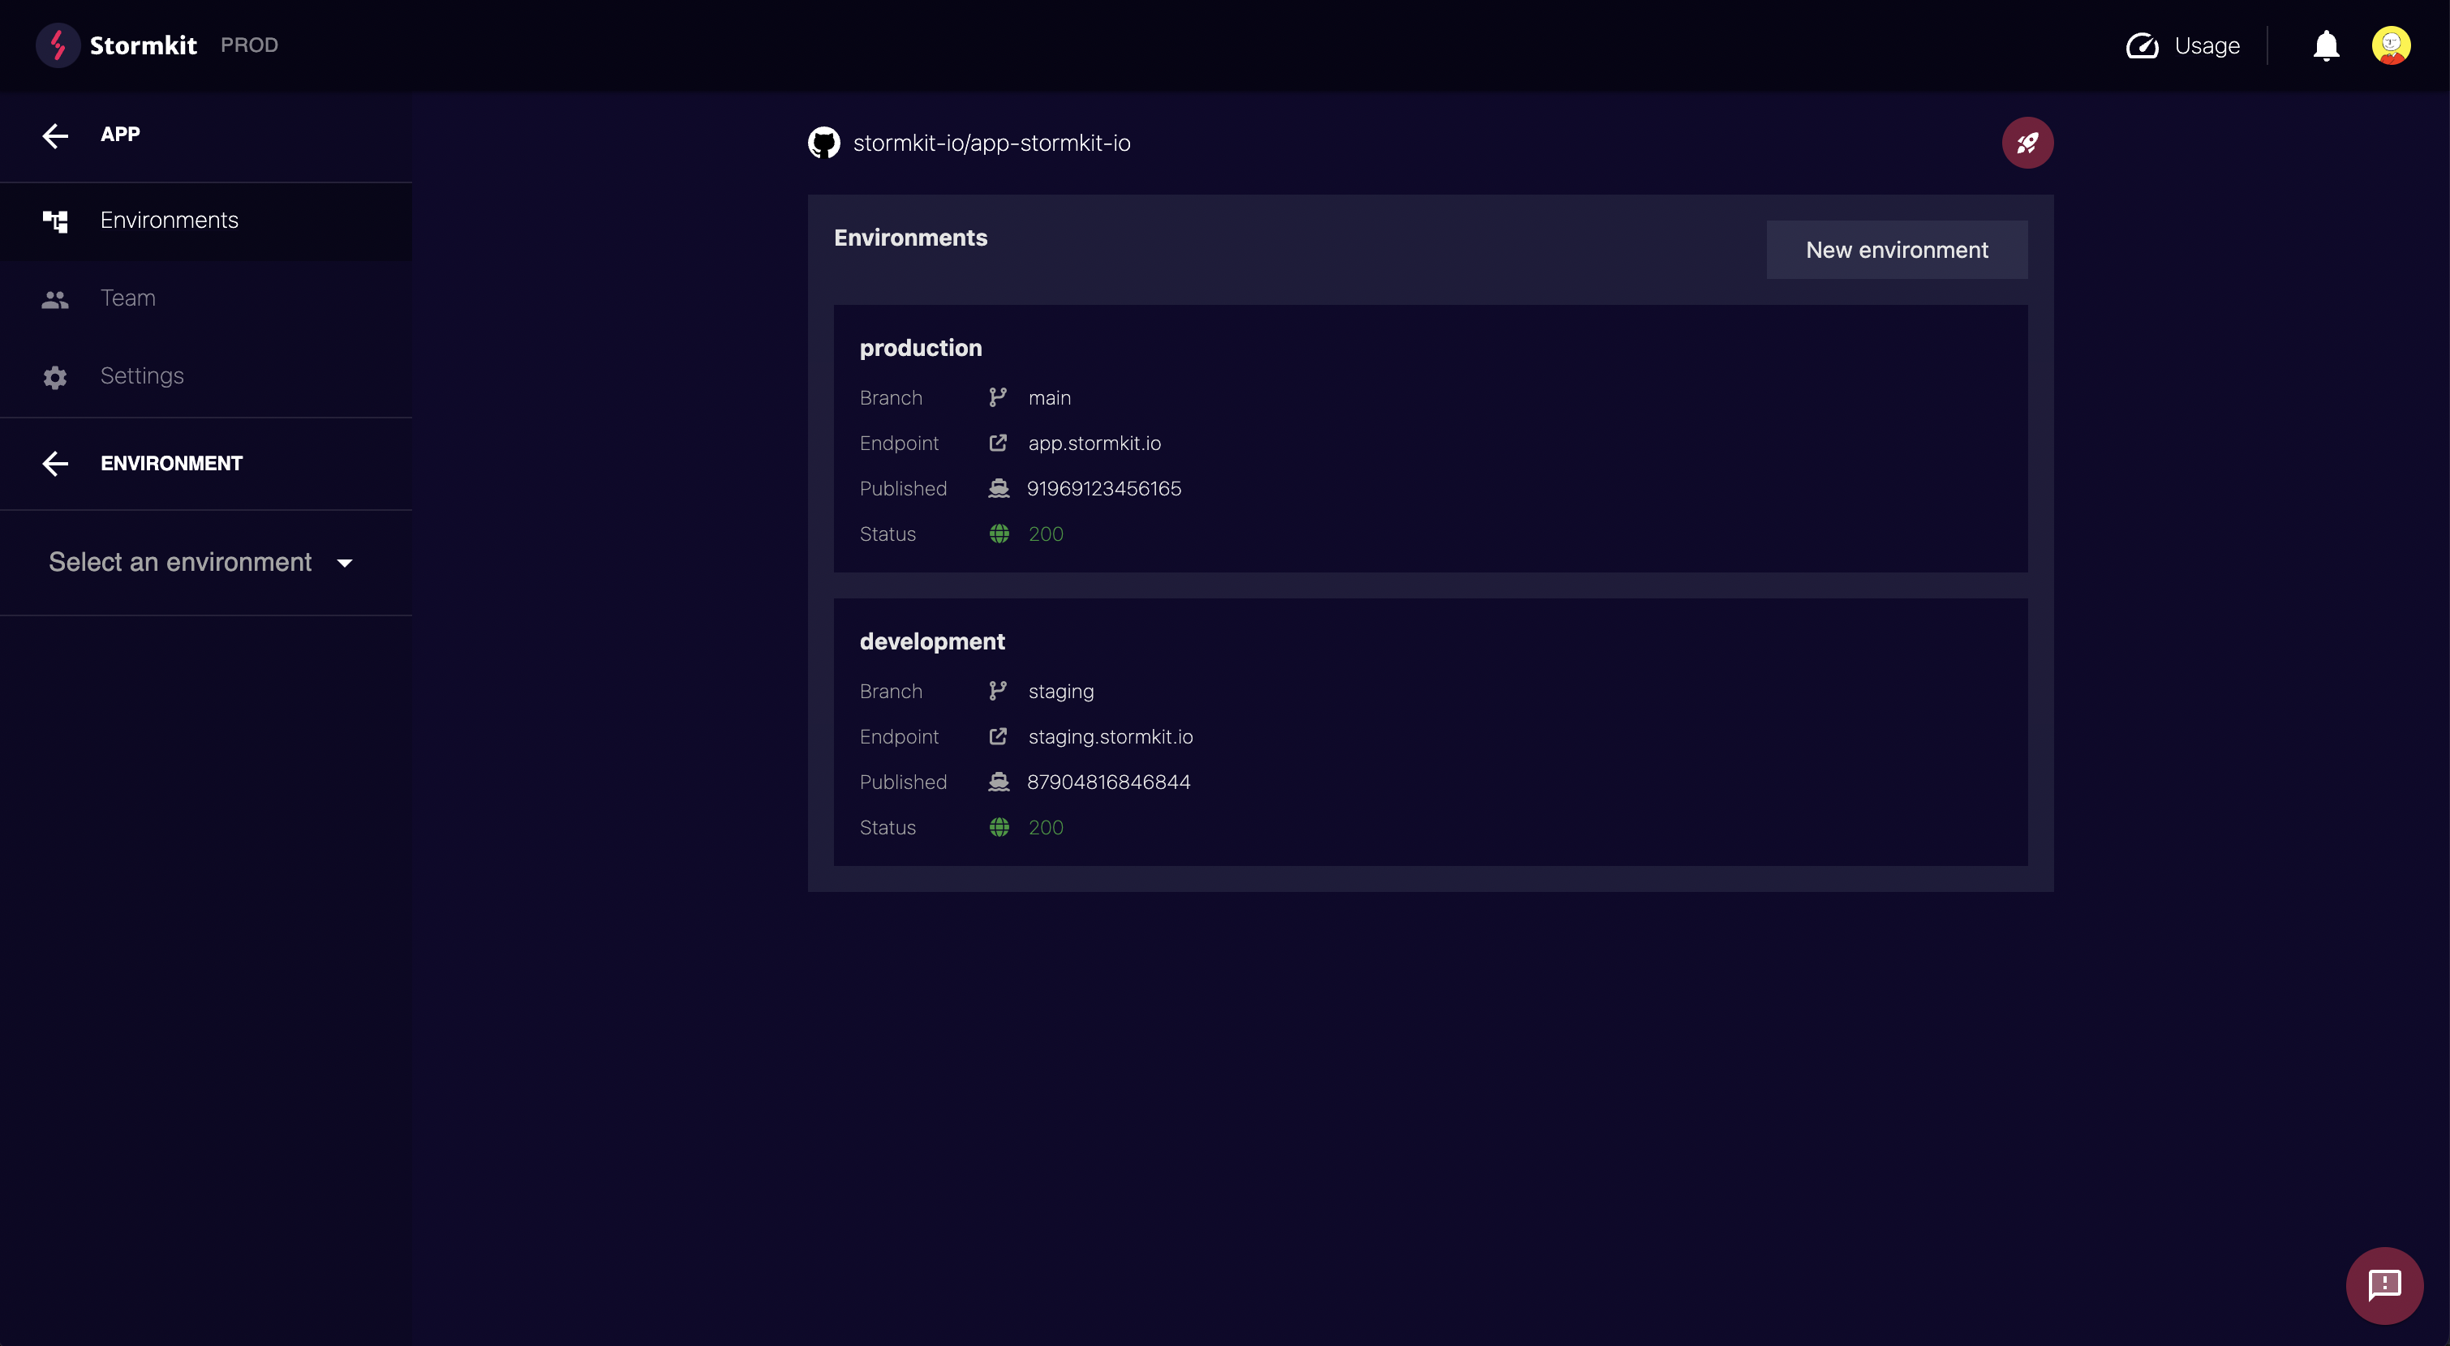The width and height of the screenshot is (2450, 1346).
Task: Click the branch icon next to main
Action: tap(998, 397)
